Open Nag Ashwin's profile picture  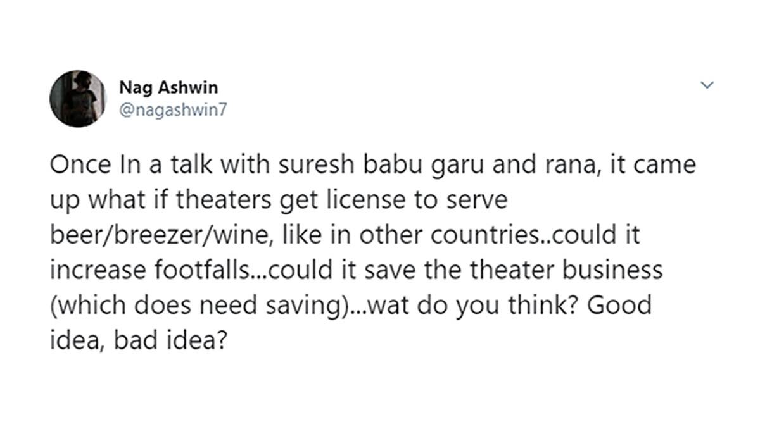point(78,99)
